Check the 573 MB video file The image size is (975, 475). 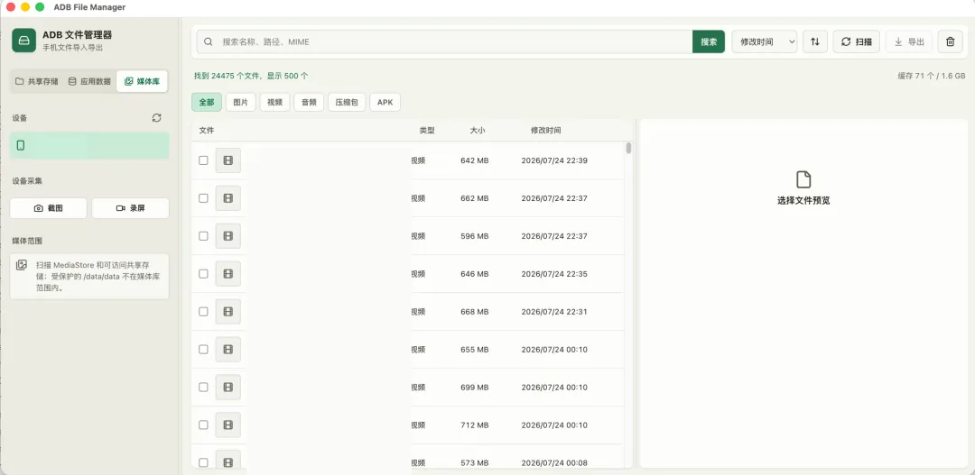click(x=203, y=462)
